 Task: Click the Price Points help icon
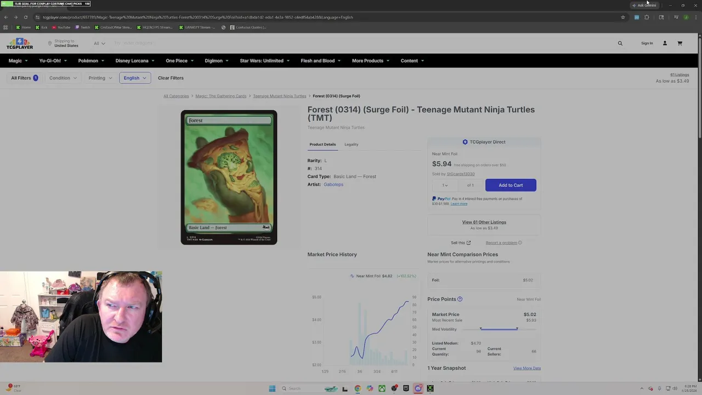pyautogui.click(x=460, y=299)
